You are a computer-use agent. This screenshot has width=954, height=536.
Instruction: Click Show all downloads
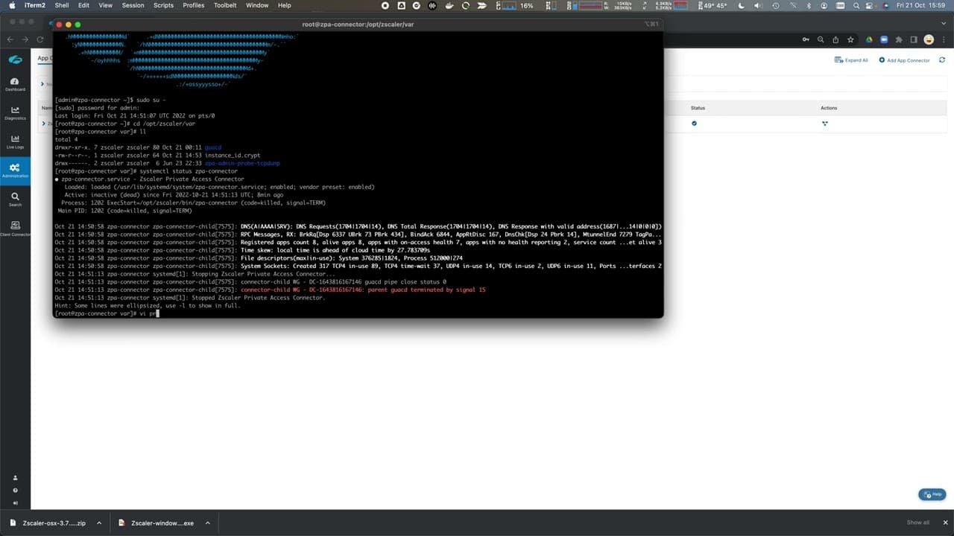click(x=917, y=523)
